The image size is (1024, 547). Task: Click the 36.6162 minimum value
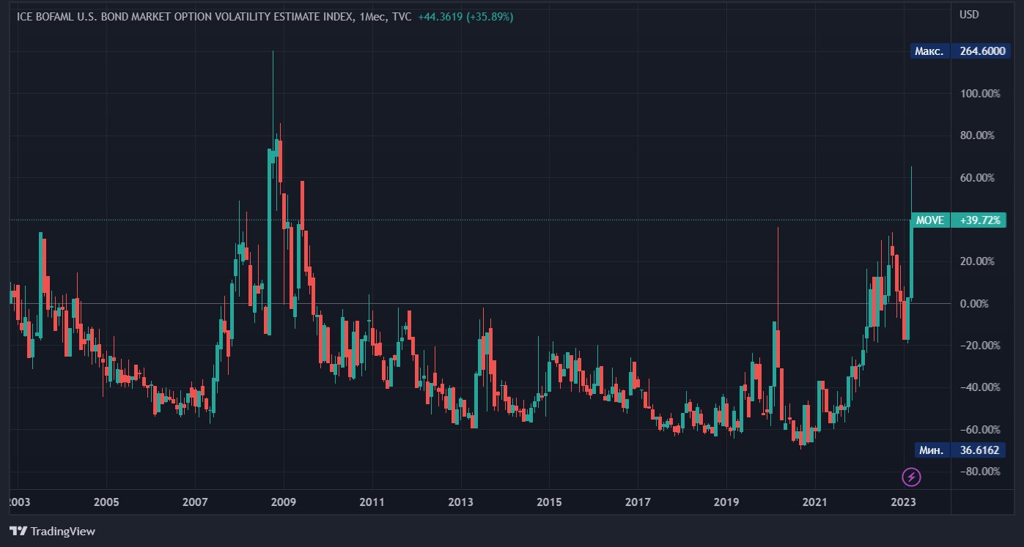tap(979, 450)
